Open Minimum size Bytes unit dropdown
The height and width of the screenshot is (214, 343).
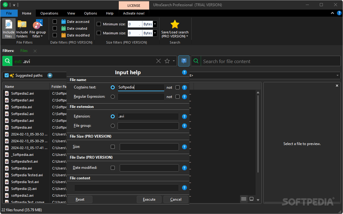pos(155,24)
